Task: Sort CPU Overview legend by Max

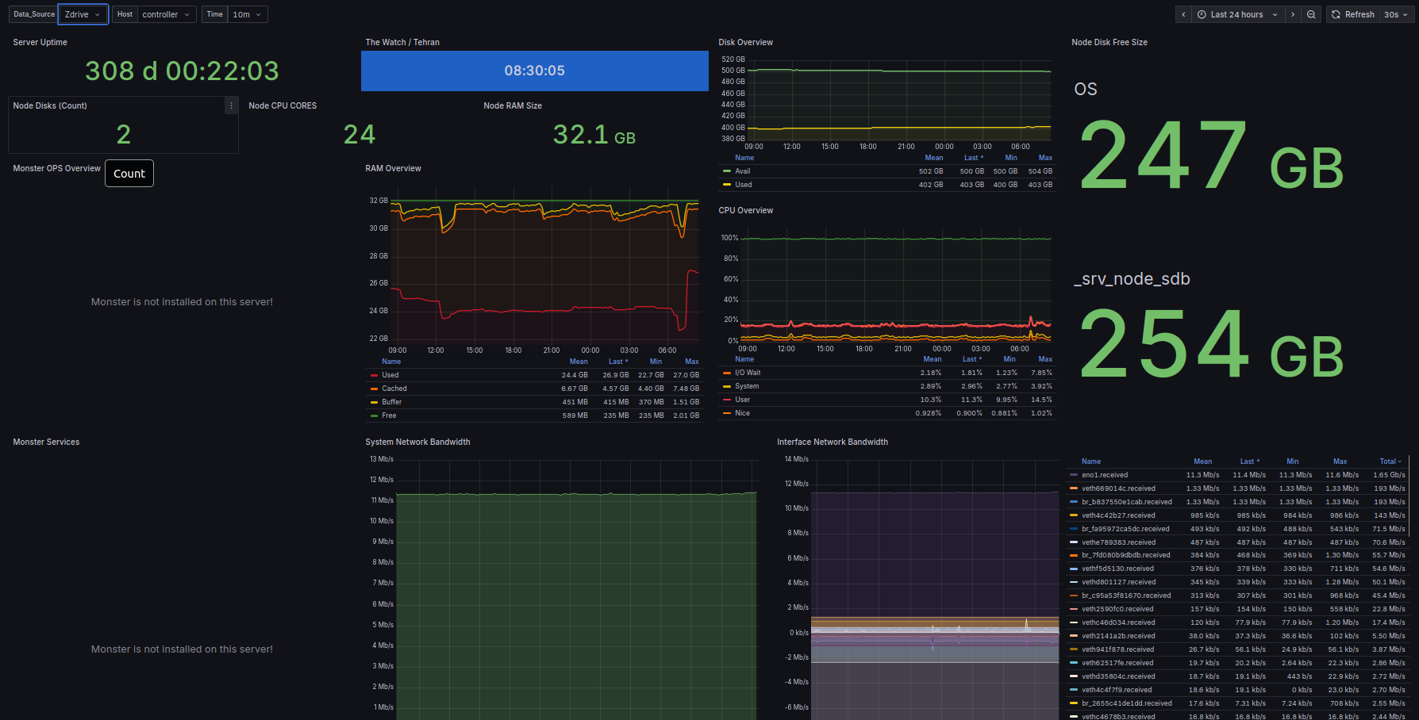Action: (x=1045, y=359)
